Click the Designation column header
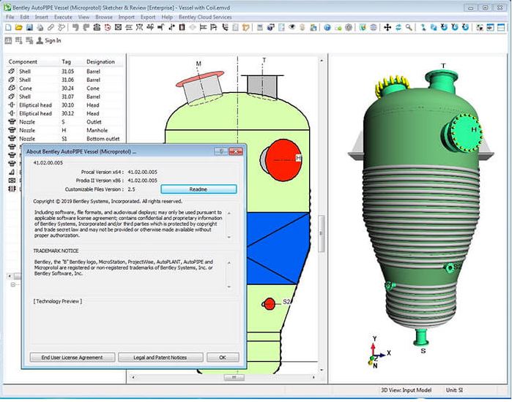This screenshot has height=402, width=512. (x=100, y=61)
